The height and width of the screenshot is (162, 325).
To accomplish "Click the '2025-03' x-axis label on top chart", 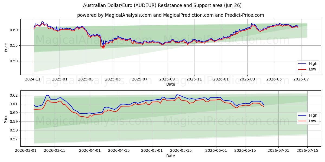I will tap(86, 79).
